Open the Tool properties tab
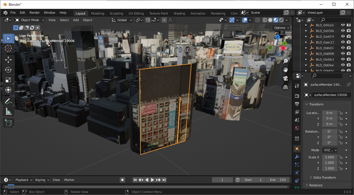 [297, 86]
